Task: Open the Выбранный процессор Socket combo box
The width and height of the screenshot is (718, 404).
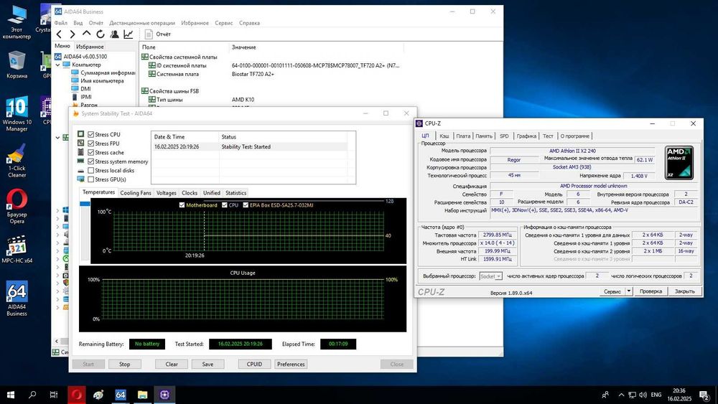Action: point(491,276)
